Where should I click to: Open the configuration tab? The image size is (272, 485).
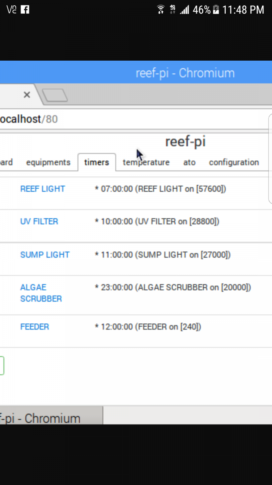click(x=234, y=162)
